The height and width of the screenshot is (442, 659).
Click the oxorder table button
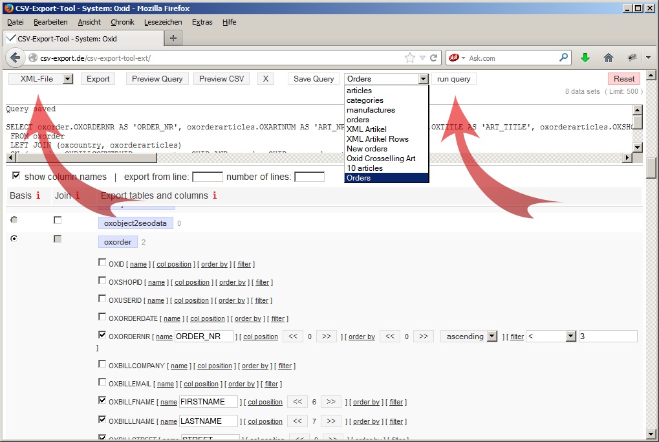click(118, 242)
